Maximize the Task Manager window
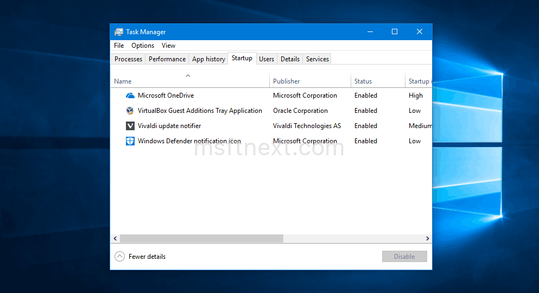Screen dimensions: 539x293 (395, 31)
